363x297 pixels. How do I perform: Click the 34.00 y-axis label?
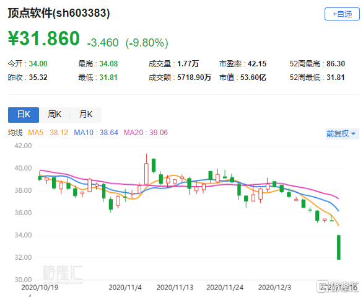[x=23, y=235]
